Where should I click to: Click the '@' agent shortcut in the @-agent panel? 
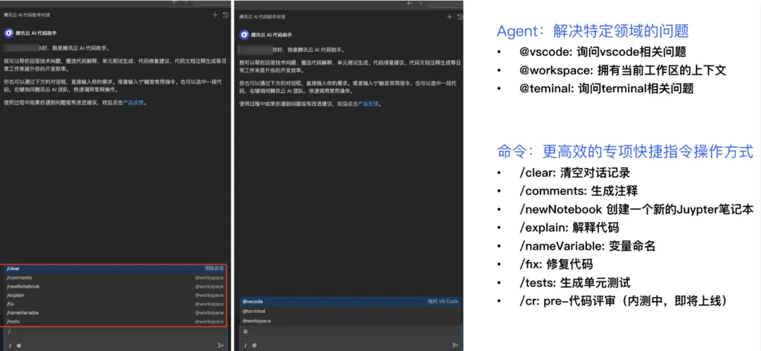click(254, 345)
